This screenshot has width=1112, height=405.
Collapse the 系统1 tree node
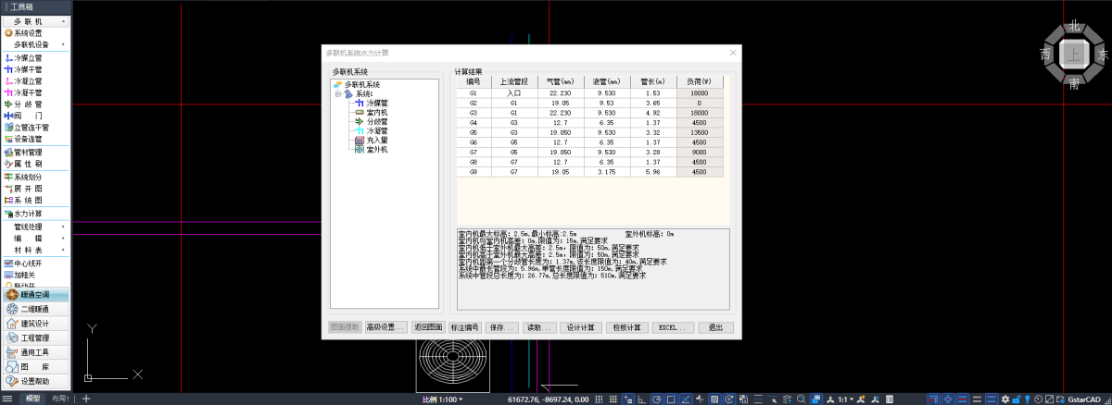point(338,93)
